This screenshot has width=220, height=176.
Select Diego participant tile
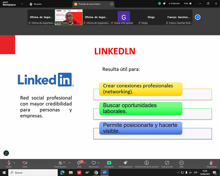coord(151,17)
